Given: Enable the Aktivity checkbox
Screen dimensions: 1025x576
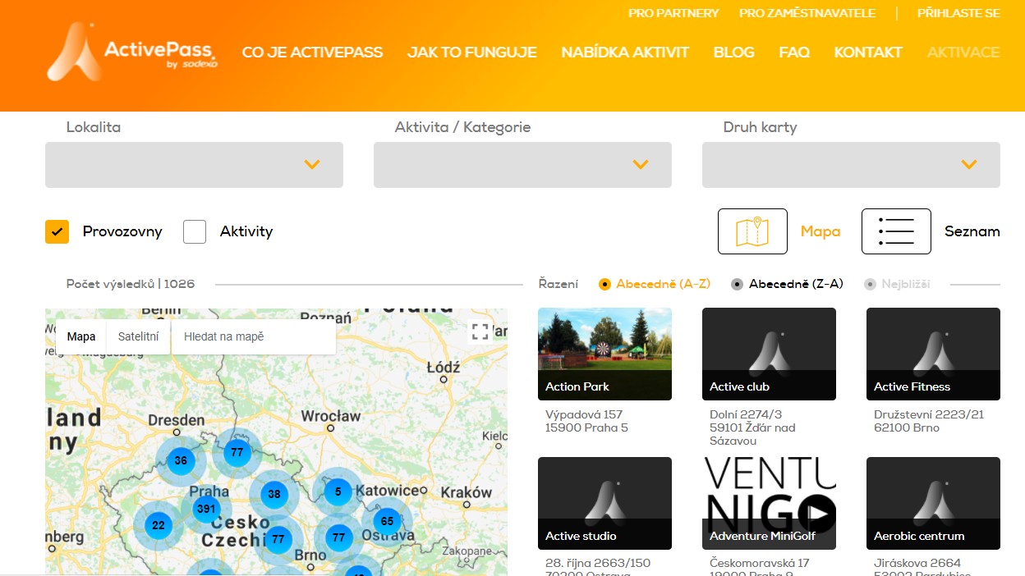Looking at the screenshot, I should pos(195,232).
